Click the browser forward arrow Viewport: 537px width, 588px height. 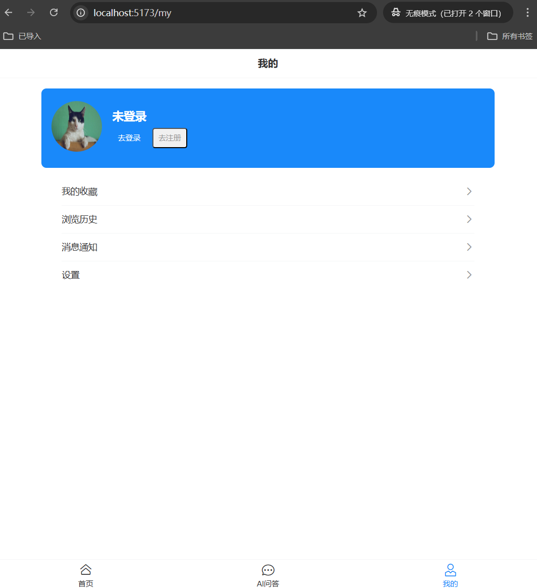coord(31,13)
